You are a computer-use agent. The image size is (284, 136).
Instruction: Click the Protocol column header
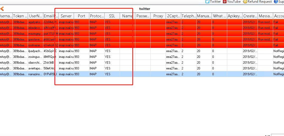[97, 16]
